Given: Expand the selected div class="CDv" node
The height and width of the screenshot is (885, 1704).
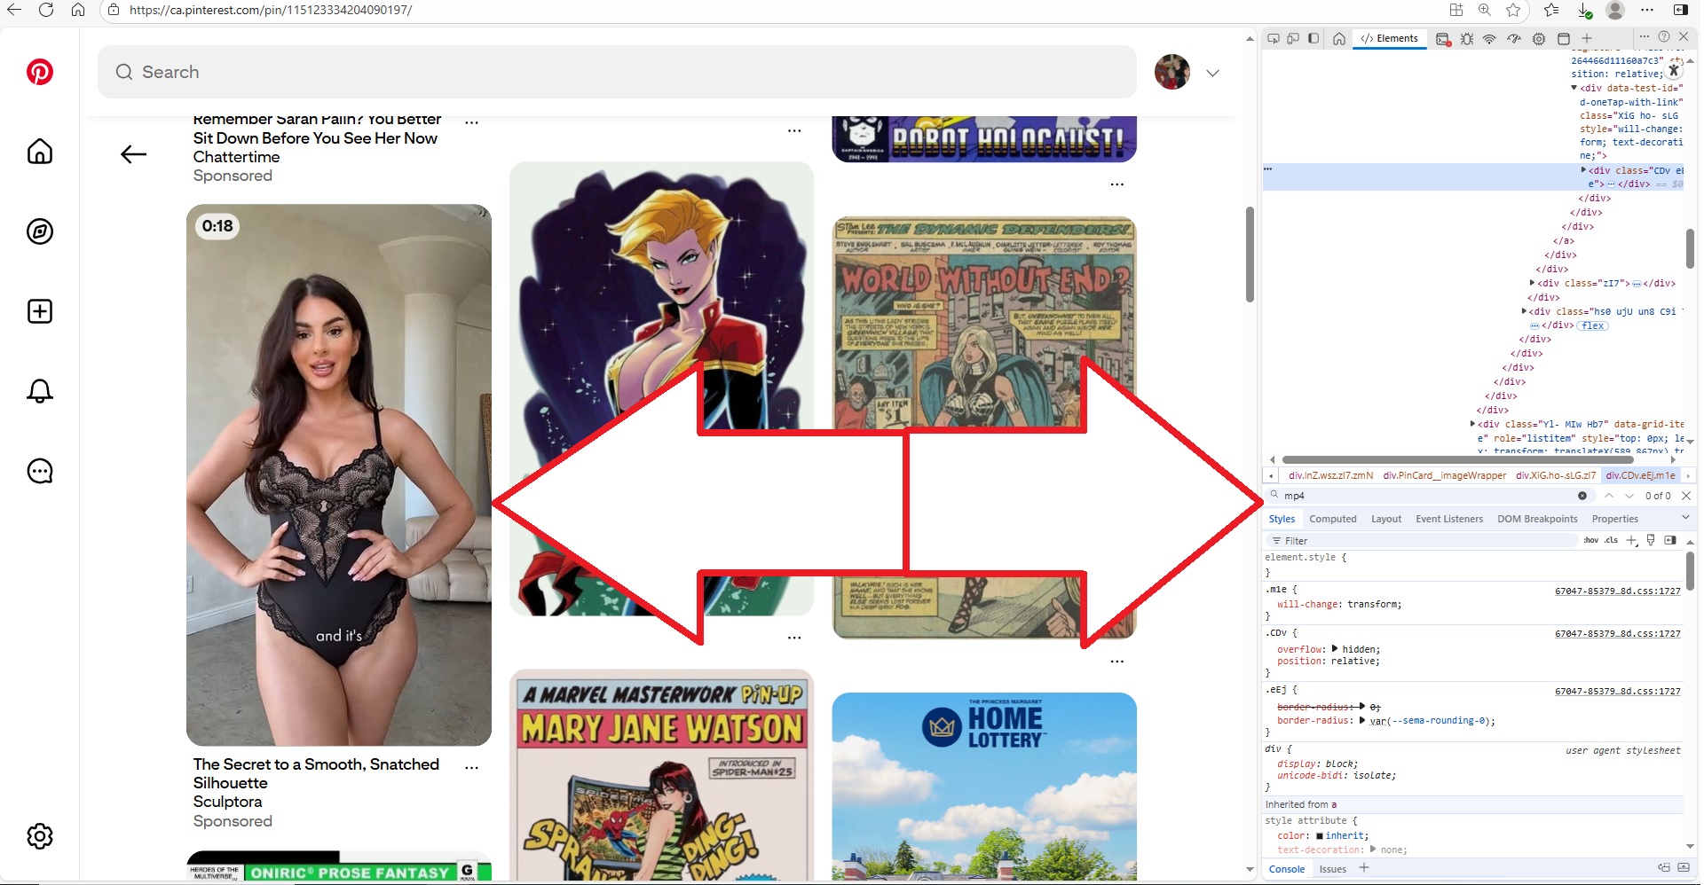Looking at the screenshot, I should 1584,170.
